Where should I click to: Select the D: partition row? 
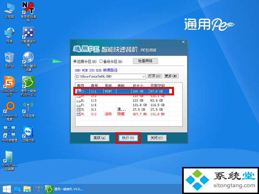[x=122, y=96]
